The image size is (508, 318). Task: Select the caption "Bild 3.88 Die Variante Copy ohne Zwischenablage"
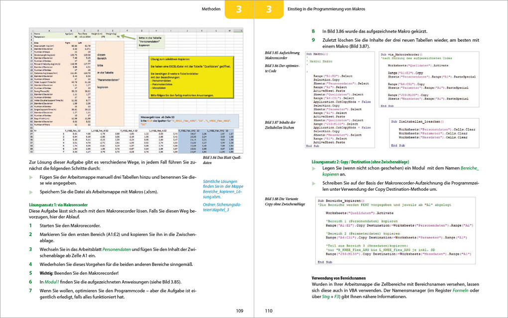[x=285, y=201]
